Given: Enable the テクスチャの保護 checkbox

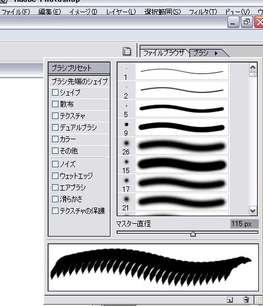Looking at the screenshot, I should pyautogui.click(x=55, y=211).
